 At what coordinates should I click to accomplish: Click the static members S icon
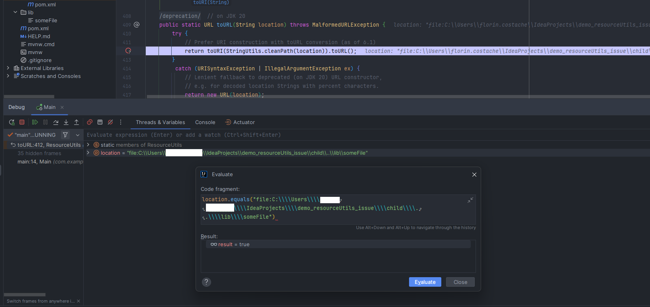[x=96, y=145]
